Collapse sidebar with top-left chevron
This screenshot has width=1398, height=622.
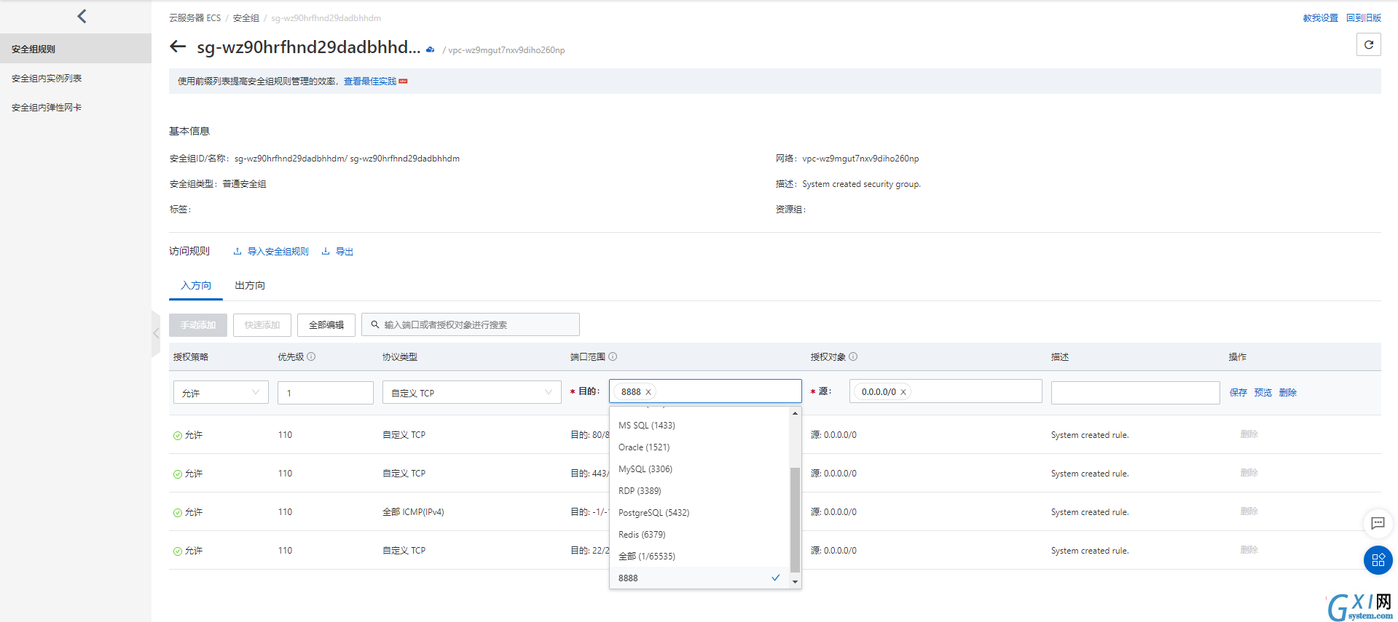pos(82,16)
